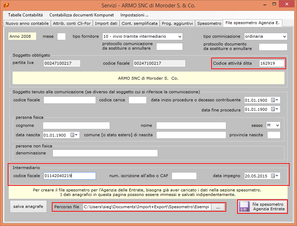This screenshot has height=226, width=297.
Task: Click the floppy disk file spesometro icon
Action: pos(244,207)
